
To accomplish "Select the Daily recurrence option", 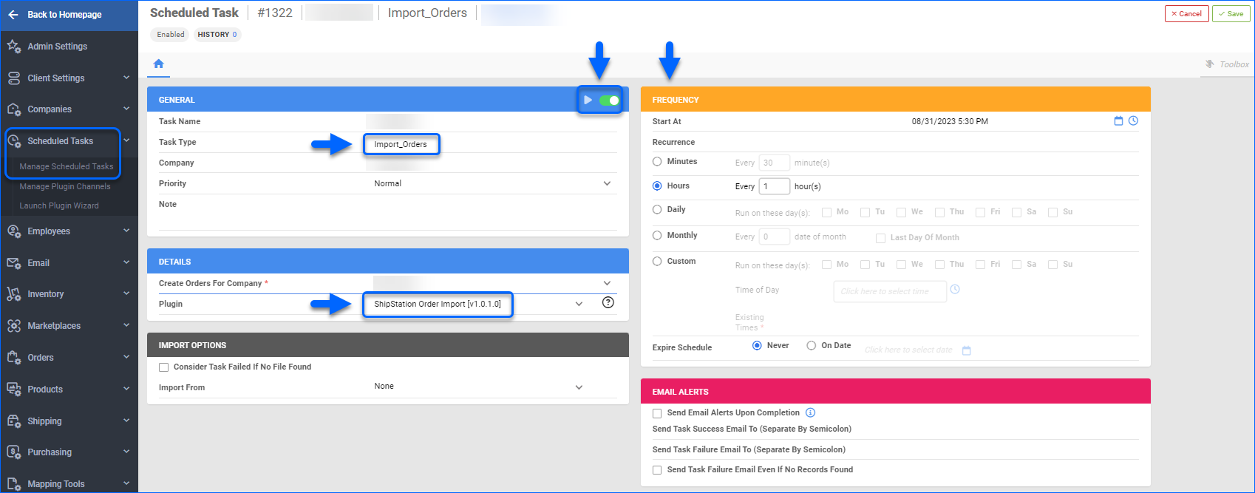I will pyautogui.click(x=657, y=210).
